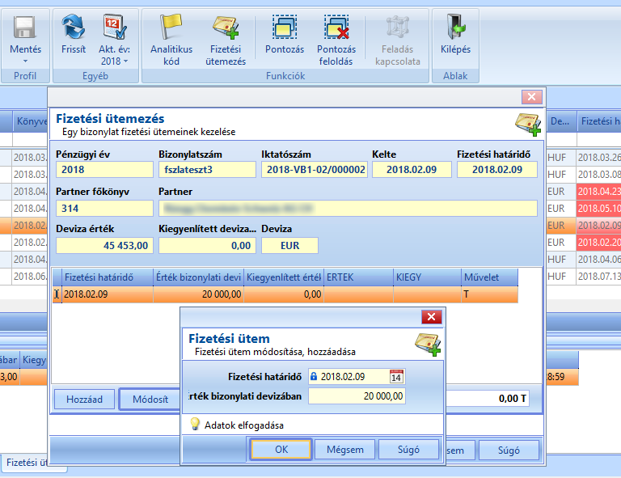Open the calendar picker beside Fizetési határidő
The width and height of the screenshot is (621, 478).
(x=396, y=376)
